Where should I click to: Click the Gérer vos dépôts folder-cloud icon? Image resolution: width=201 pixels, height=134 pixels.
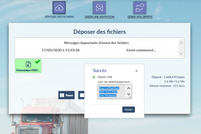click(x=140, y=8)
